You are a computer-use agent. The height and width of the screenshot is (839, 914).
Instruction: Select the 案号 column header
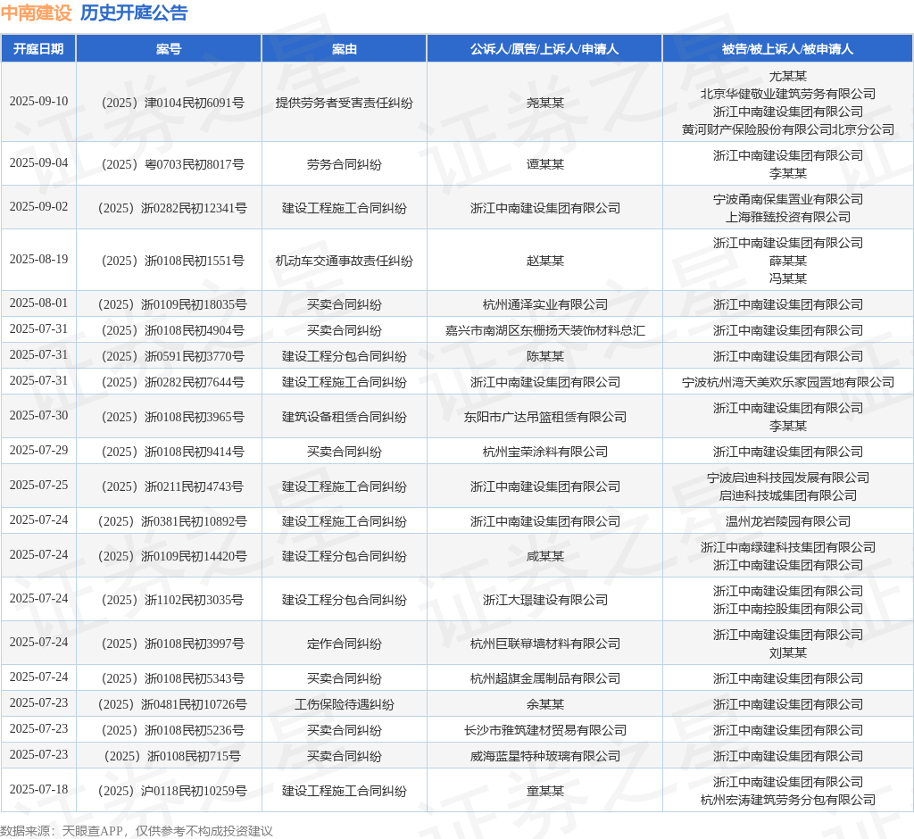tap(169, 49)
